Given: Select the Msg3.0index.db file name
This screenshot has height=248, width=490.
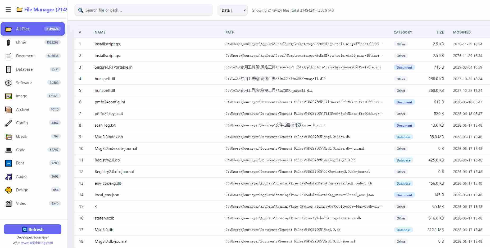Looking at the screenshot, I should coord(109,137).
